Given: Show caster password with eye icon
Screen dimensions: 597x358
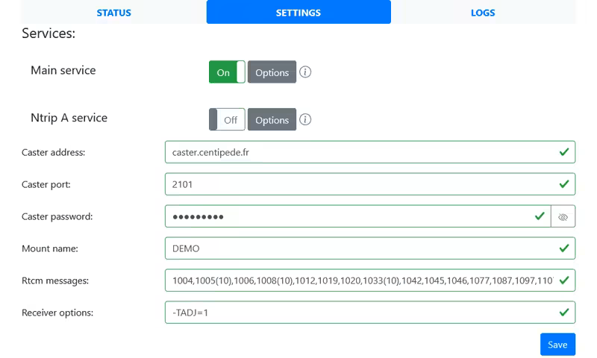Looking at the screenshot, I should point(563,217).
